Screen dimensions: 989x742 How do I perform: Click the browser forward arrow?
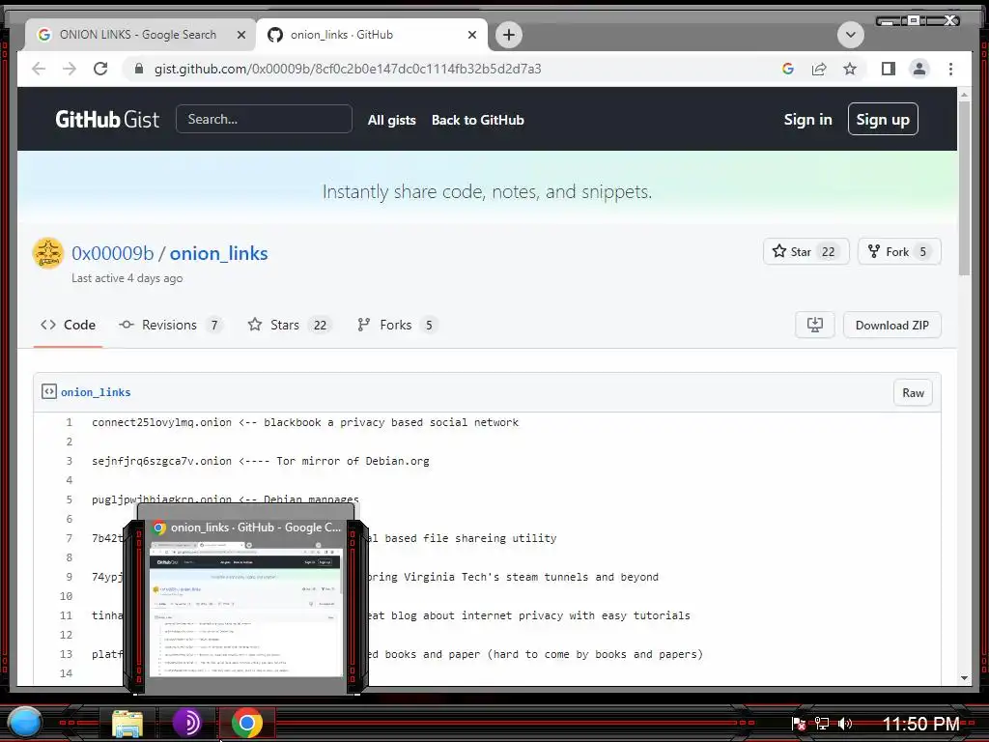pos(70,69)
